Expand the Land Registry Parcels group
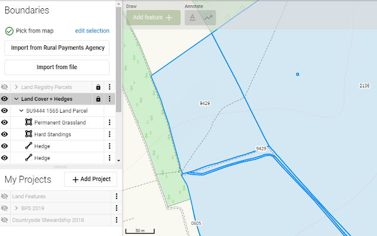The width and height of the screenshot is (377, 236). (x=16, y=87)
